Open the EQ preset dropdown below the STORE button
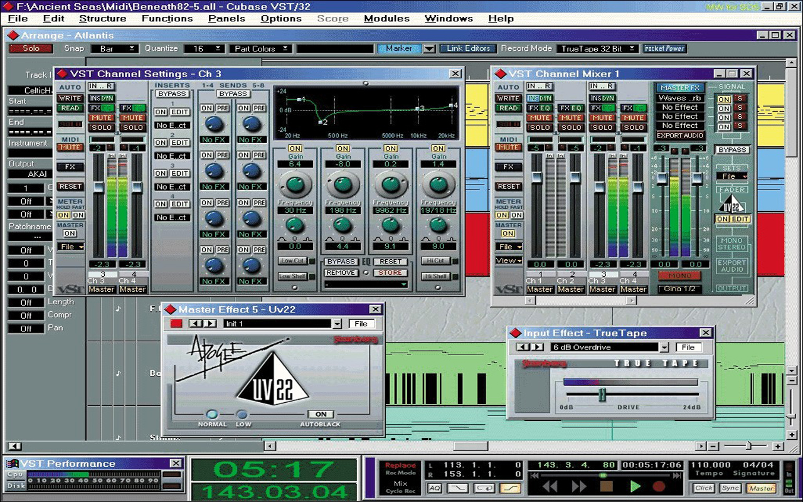The width and height of the screenshot is (803, 502). (x=365, y=284)
